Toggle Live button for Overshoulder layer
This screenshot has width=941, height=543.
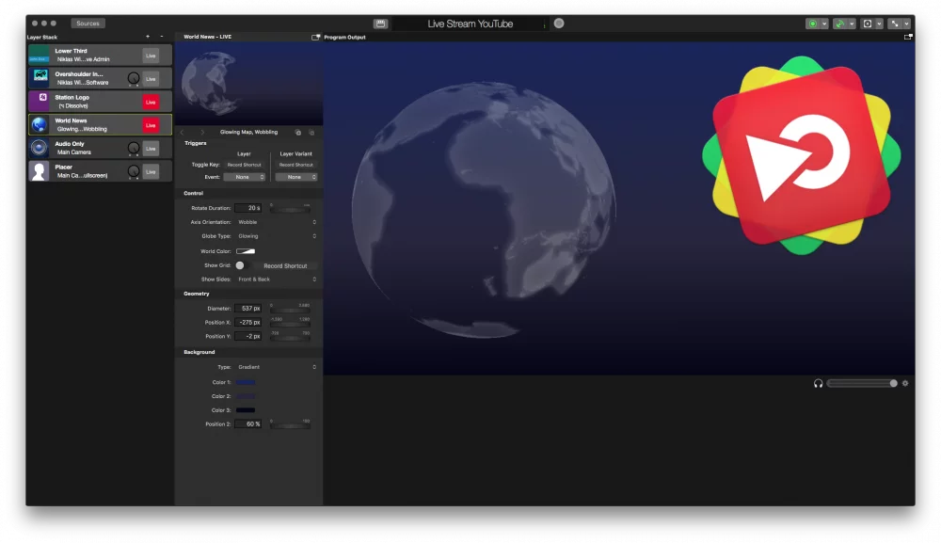click(151, 79)
